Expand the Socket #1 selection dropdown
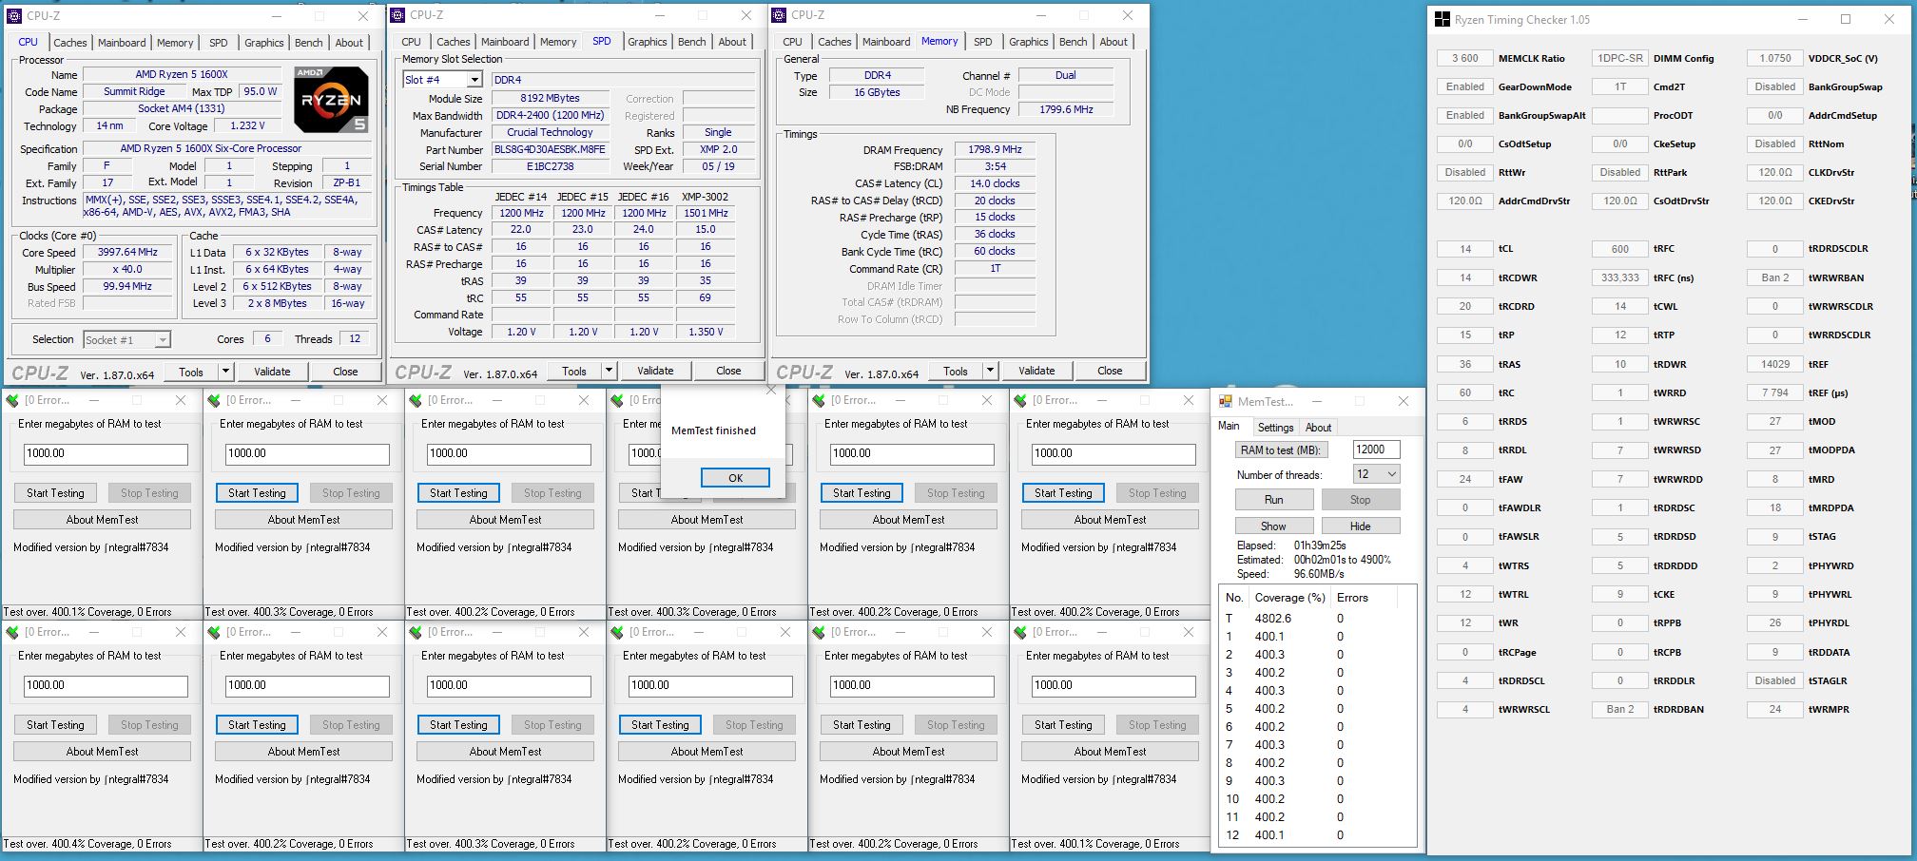Image resolution: width=1917 pixels, height=861 pixels. point(163,339)
